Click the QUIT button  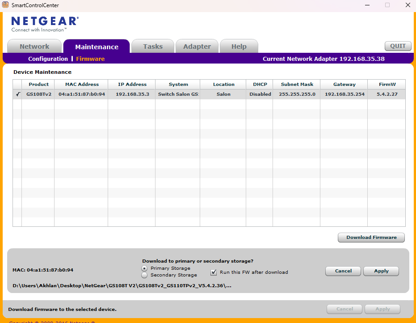point(398,46)
